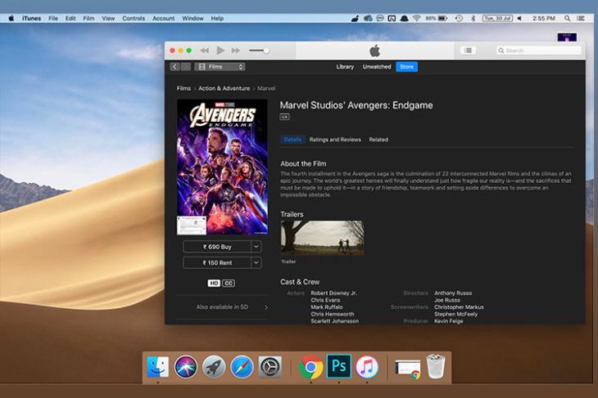Screen dimensions: 598x398
Task: Switch to the Unwatched tab
Action: [x=377, y=66]
